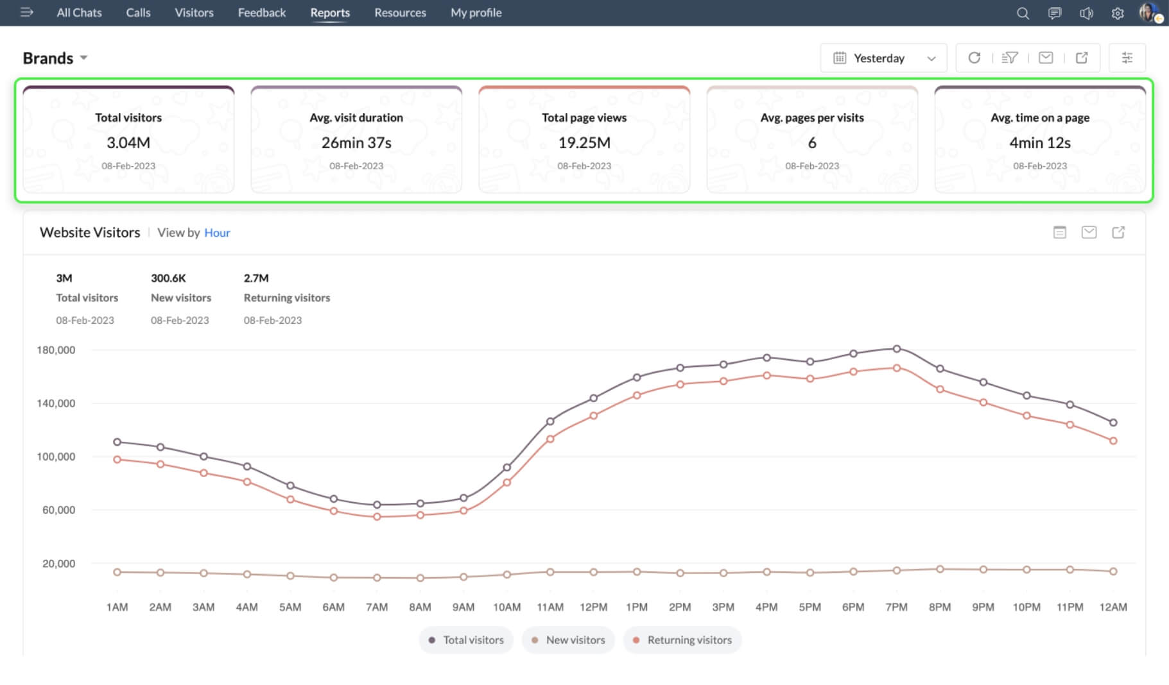
Task: Open the Yesterday date range dropdown
Action: pyautogui.click(x=883, y=58)
